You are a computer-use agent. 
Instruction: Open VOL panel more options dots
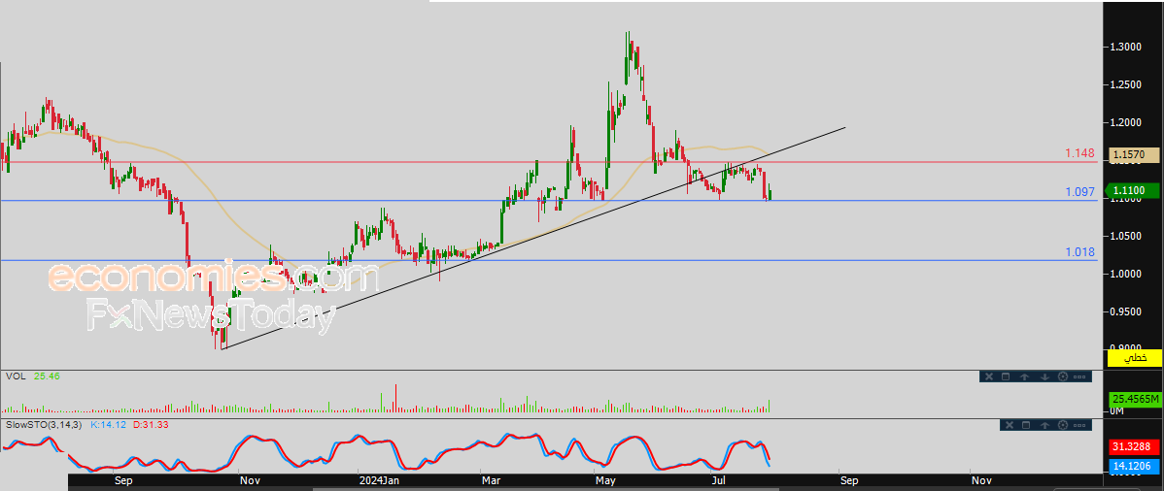[x=1080, y=376]
